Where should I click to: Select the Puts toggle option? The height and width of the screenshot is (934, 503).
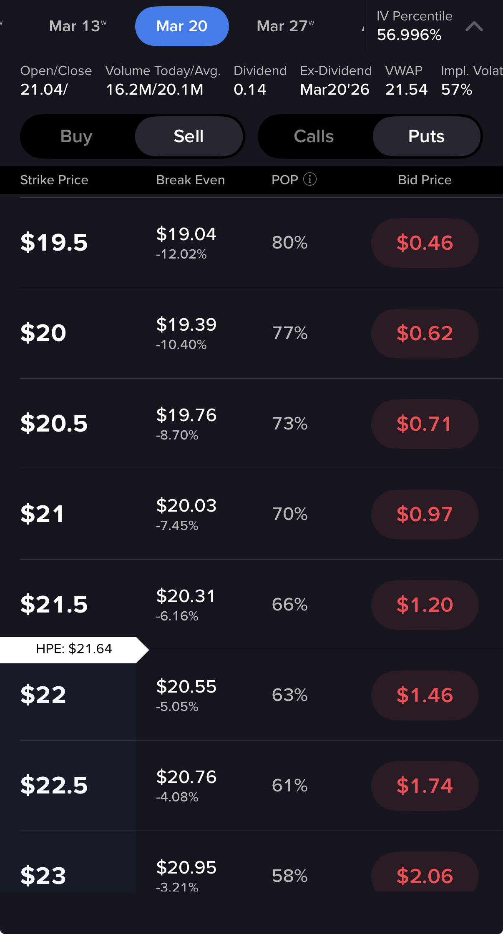pyautogui.click(x=426, y=136)
